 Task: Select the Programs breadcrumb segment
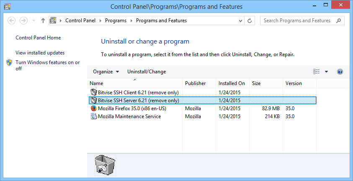point(116,21)
